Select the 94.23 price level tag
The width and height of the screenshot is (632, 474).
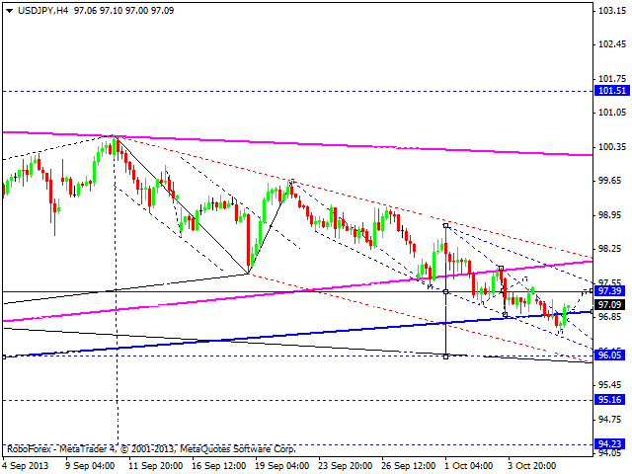pyautogui.click(x=608, y=445)
